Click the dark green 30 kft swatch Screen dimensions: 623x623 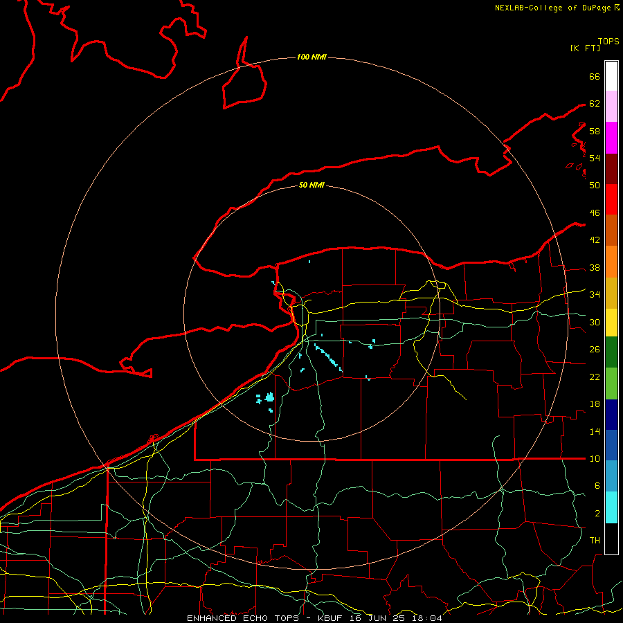pos(611,352)
